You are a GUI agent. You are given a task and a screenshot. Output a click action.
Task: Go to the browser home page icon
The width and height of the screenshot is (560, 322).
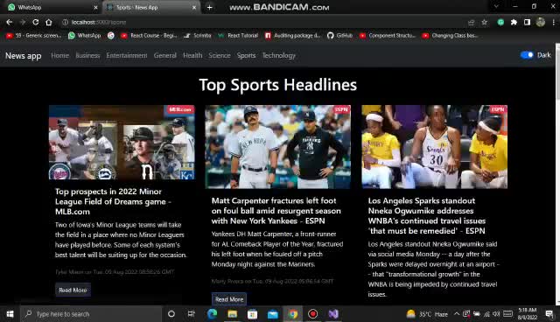(49, 22)
